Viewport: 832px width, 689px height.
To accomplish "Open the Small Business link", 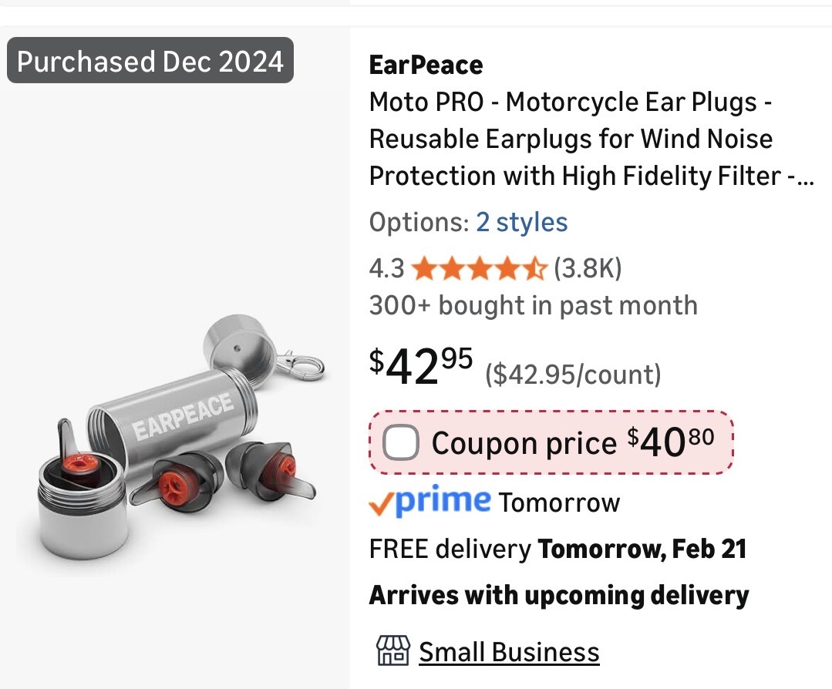I will 509,652.
